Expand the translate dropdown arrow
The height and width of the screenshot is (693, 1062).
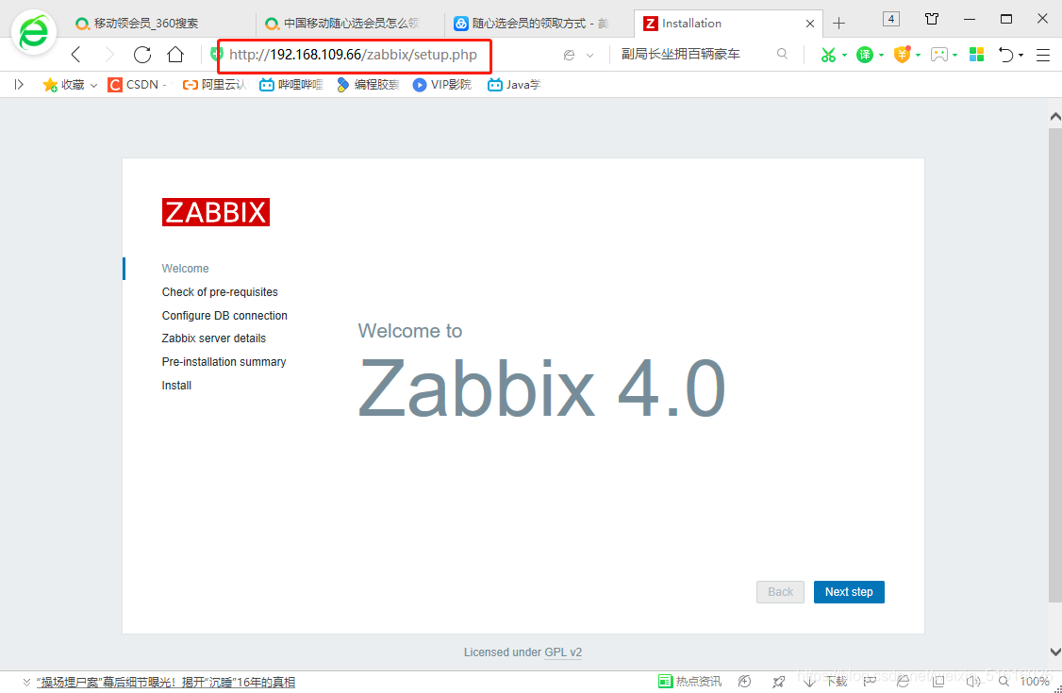pos(881,55)
